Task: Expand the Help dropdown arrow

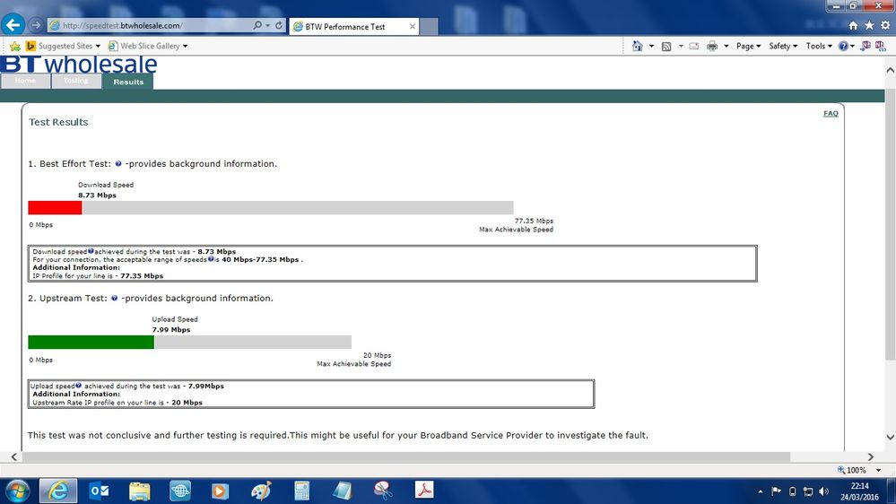Action: coord(853,47)
